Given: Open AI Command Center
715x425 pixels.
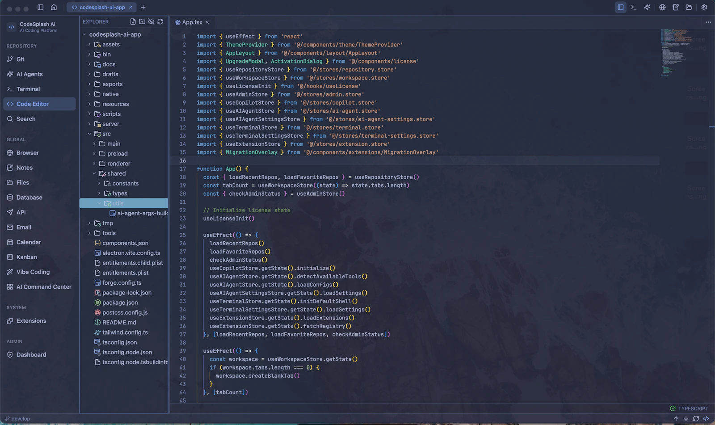Looking at the screenshot, I should [x=39, y=287].
